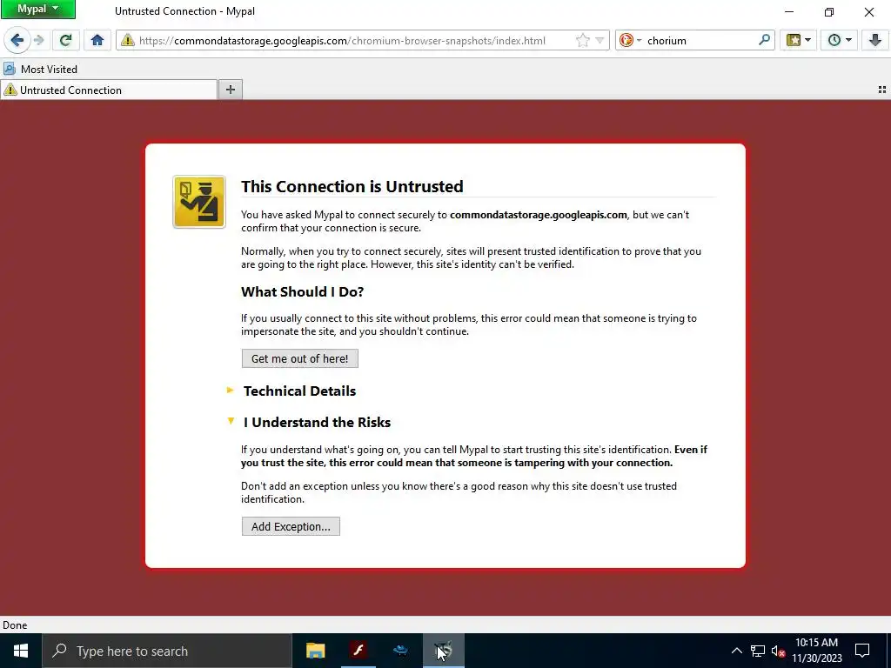891x668 pixels.
Task: Open Most Visited bookmarks folder
Action: [40, 70]
